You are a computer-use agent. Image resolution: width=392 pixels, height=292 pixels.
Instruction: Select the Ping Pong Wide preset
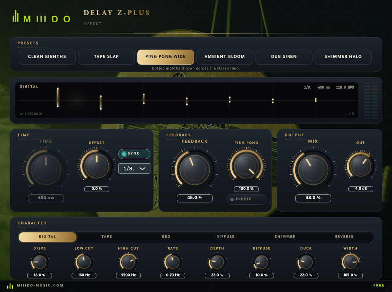[166, 57]
